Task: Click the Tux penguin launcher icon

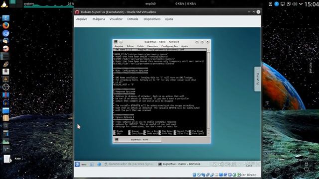Action: coord(4,4)
